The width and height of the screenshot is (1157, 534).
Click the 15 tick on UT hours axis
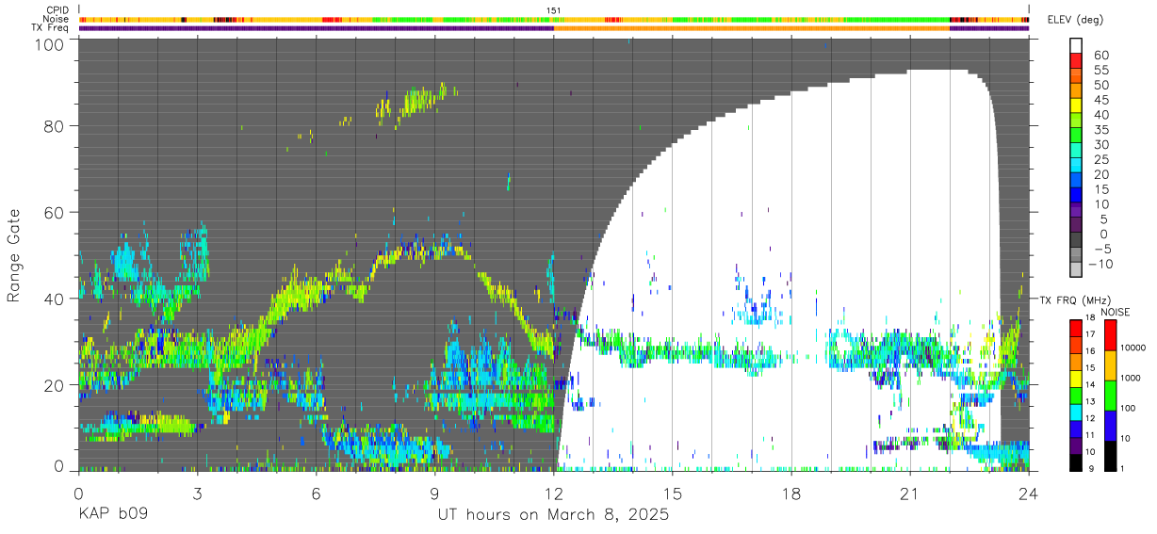point(673,492)
